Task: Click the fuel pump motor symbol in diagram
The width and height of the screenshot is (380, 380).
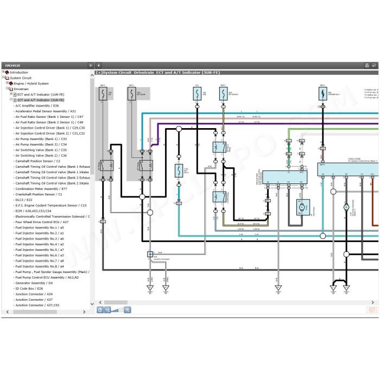Action: (302, 207)
